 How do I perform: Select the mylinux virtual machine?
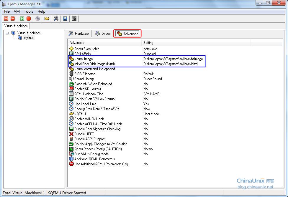29,38
